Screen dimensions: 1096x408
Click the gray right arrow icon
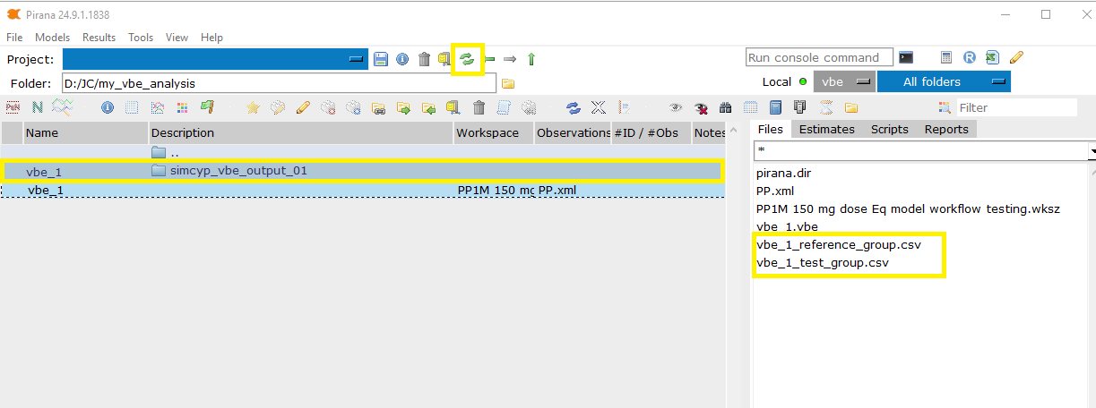click(x=510, y=59)
